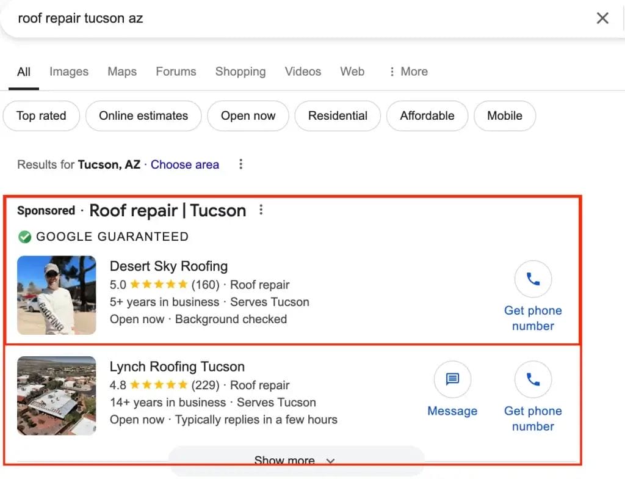Open the three-dot menu beside Choose area
The height and width of the screenshot is (479, 625).
coord(240,164)
